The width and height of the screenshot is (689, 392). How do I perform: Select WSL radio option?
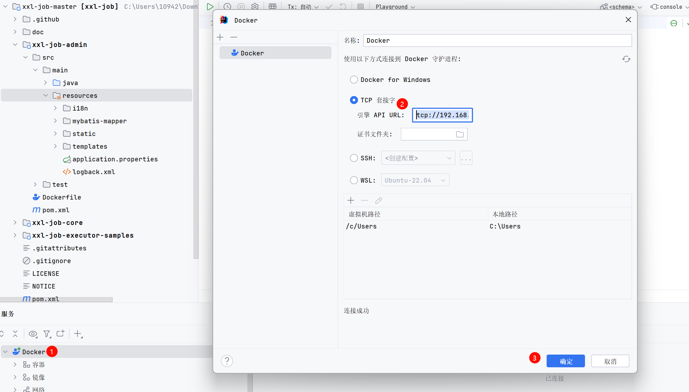click(354, 180)
